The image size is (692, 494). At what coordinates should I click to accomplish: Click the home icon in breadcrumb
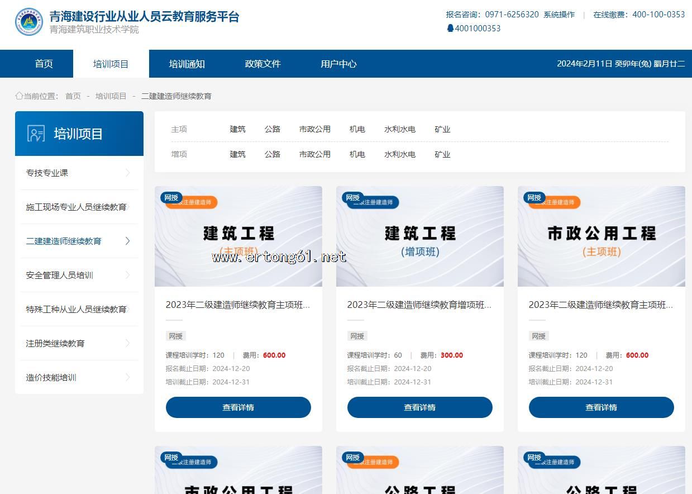[x=19, y=96]
